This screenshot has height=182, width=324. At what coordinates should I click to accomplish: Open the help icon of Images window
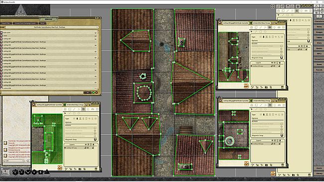[96, 18]
